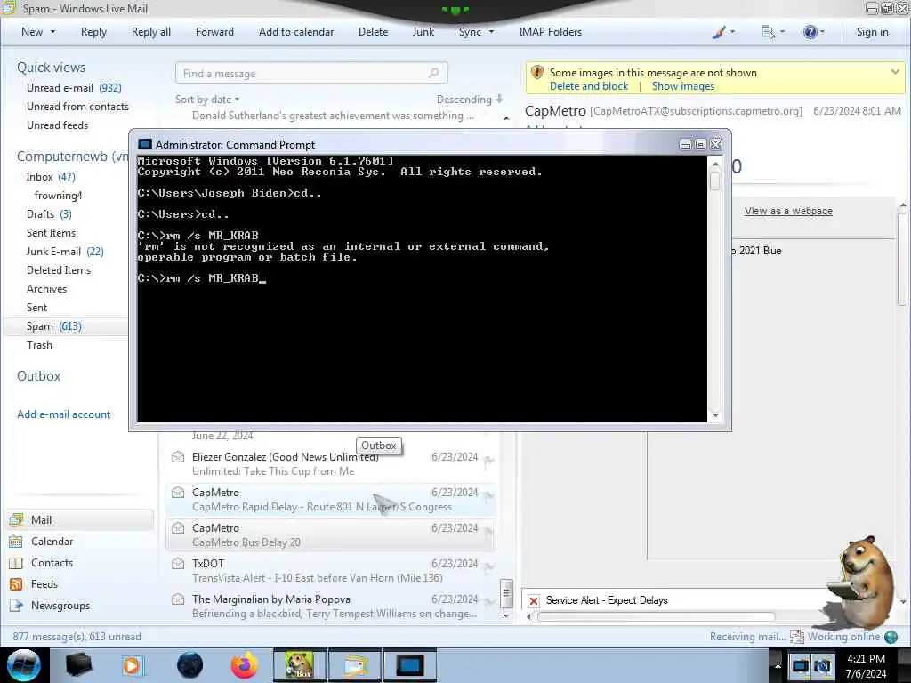Open the Unread e-mail (932) quick view

(74, 88)
